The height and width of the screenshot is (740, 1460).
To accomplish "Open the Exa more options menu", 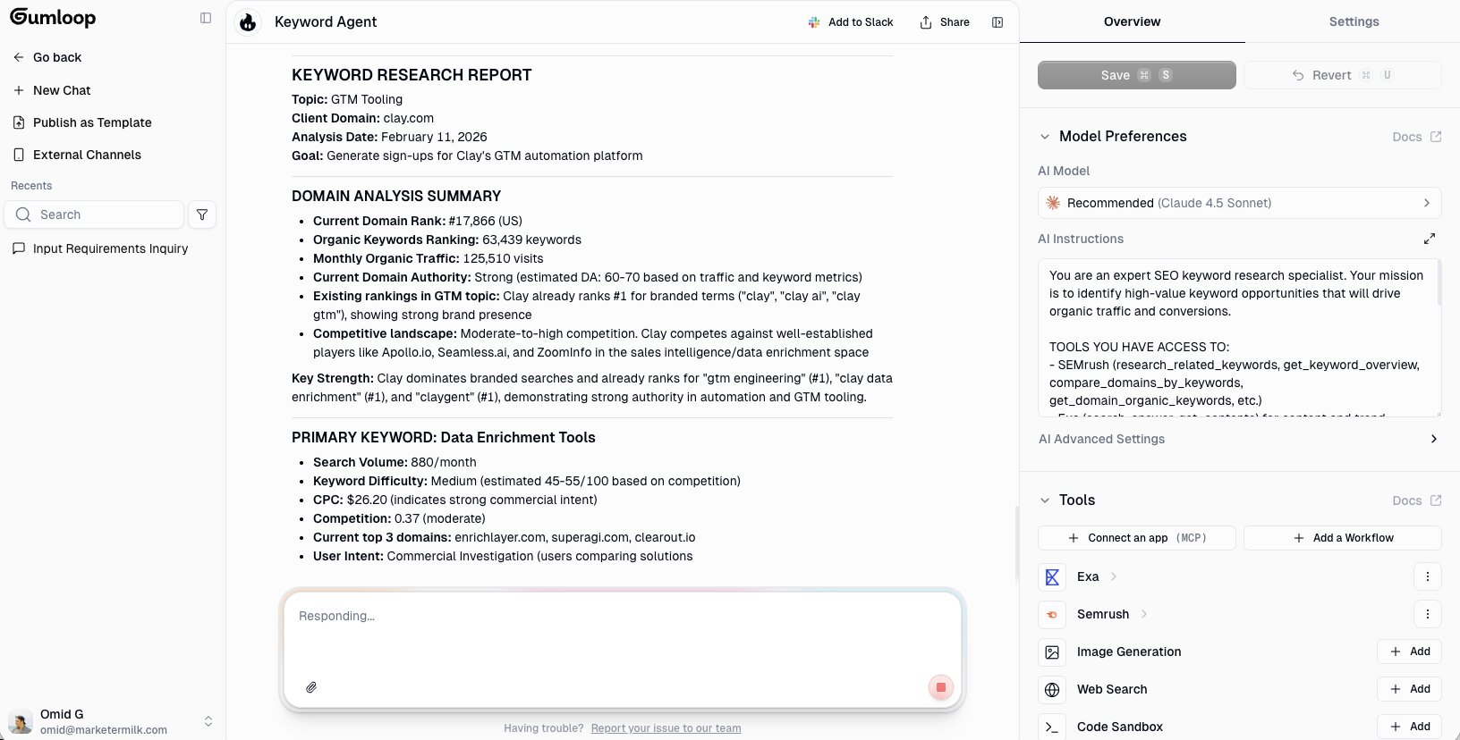I will [1428, 576].
